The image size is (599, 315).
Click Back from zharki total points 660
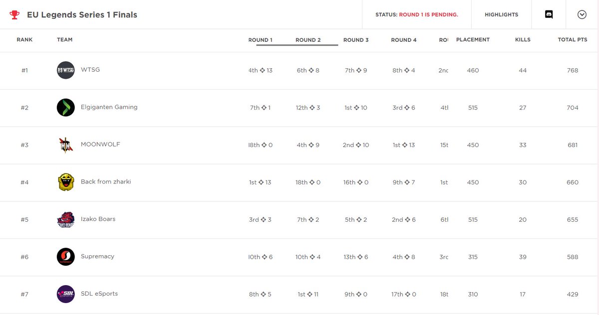pyautogui.click(x=573, y=182)
